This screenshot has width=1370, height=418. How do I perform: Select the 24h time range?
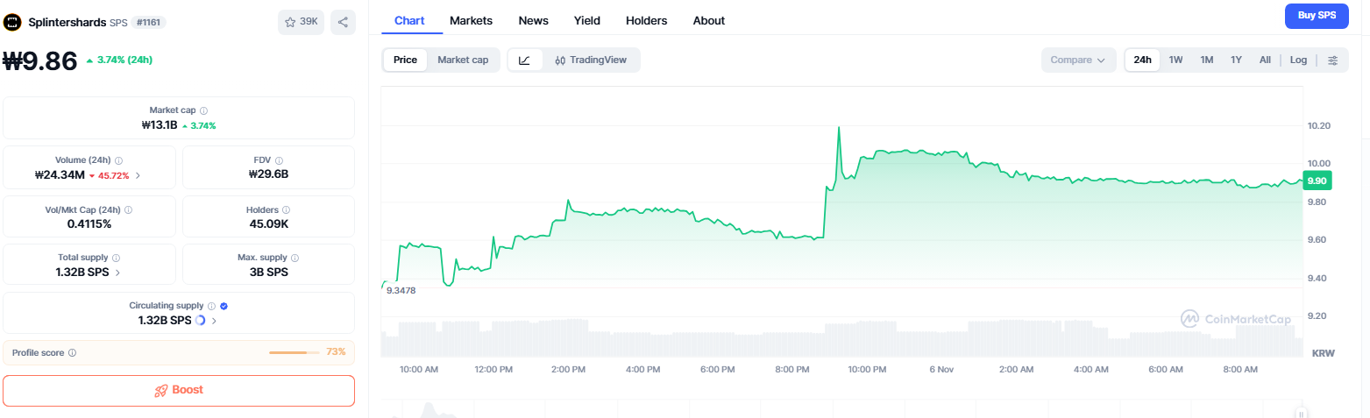click(1142, 60)
